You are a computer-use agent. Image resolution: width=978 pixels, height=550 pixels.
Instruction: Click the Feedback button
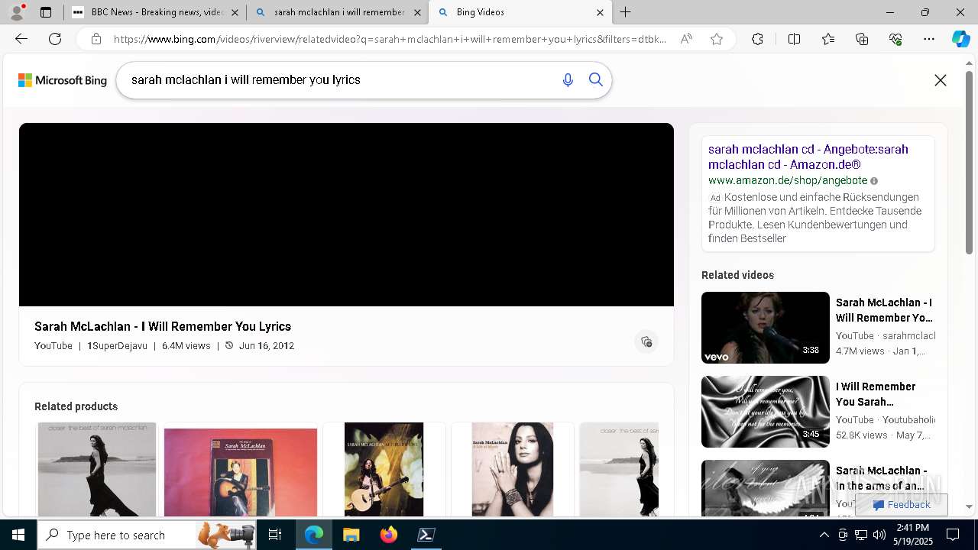click(x=901, y=505)
